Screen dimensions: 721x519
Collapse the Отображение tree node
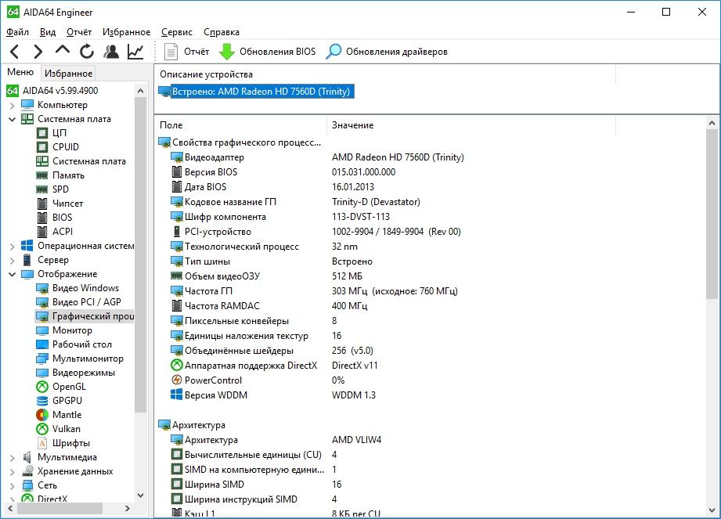tap(12, 275)
